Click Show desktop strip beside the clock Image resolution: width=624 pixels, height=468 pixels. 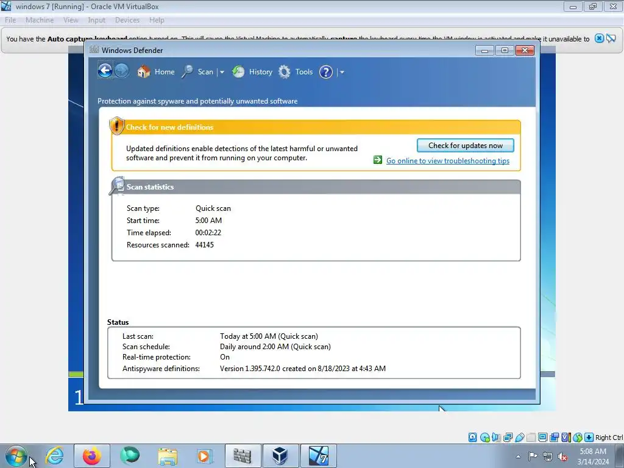(x=619, y=456)
